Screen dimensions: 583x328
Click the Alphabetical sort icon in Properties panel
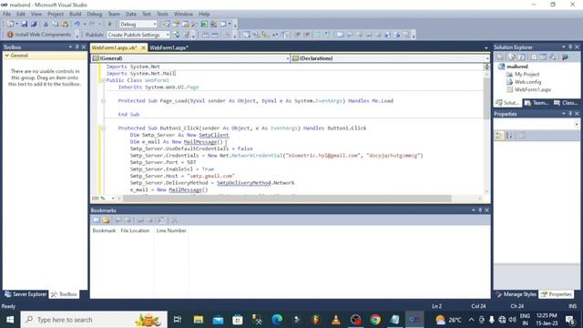[509, 136]
